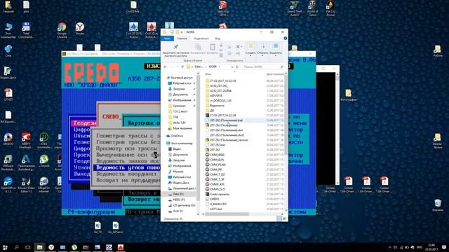This screenshot has height=252, width=449.
Task: Click Task View icon on taskbar
Action: click(x=28, y=247)
